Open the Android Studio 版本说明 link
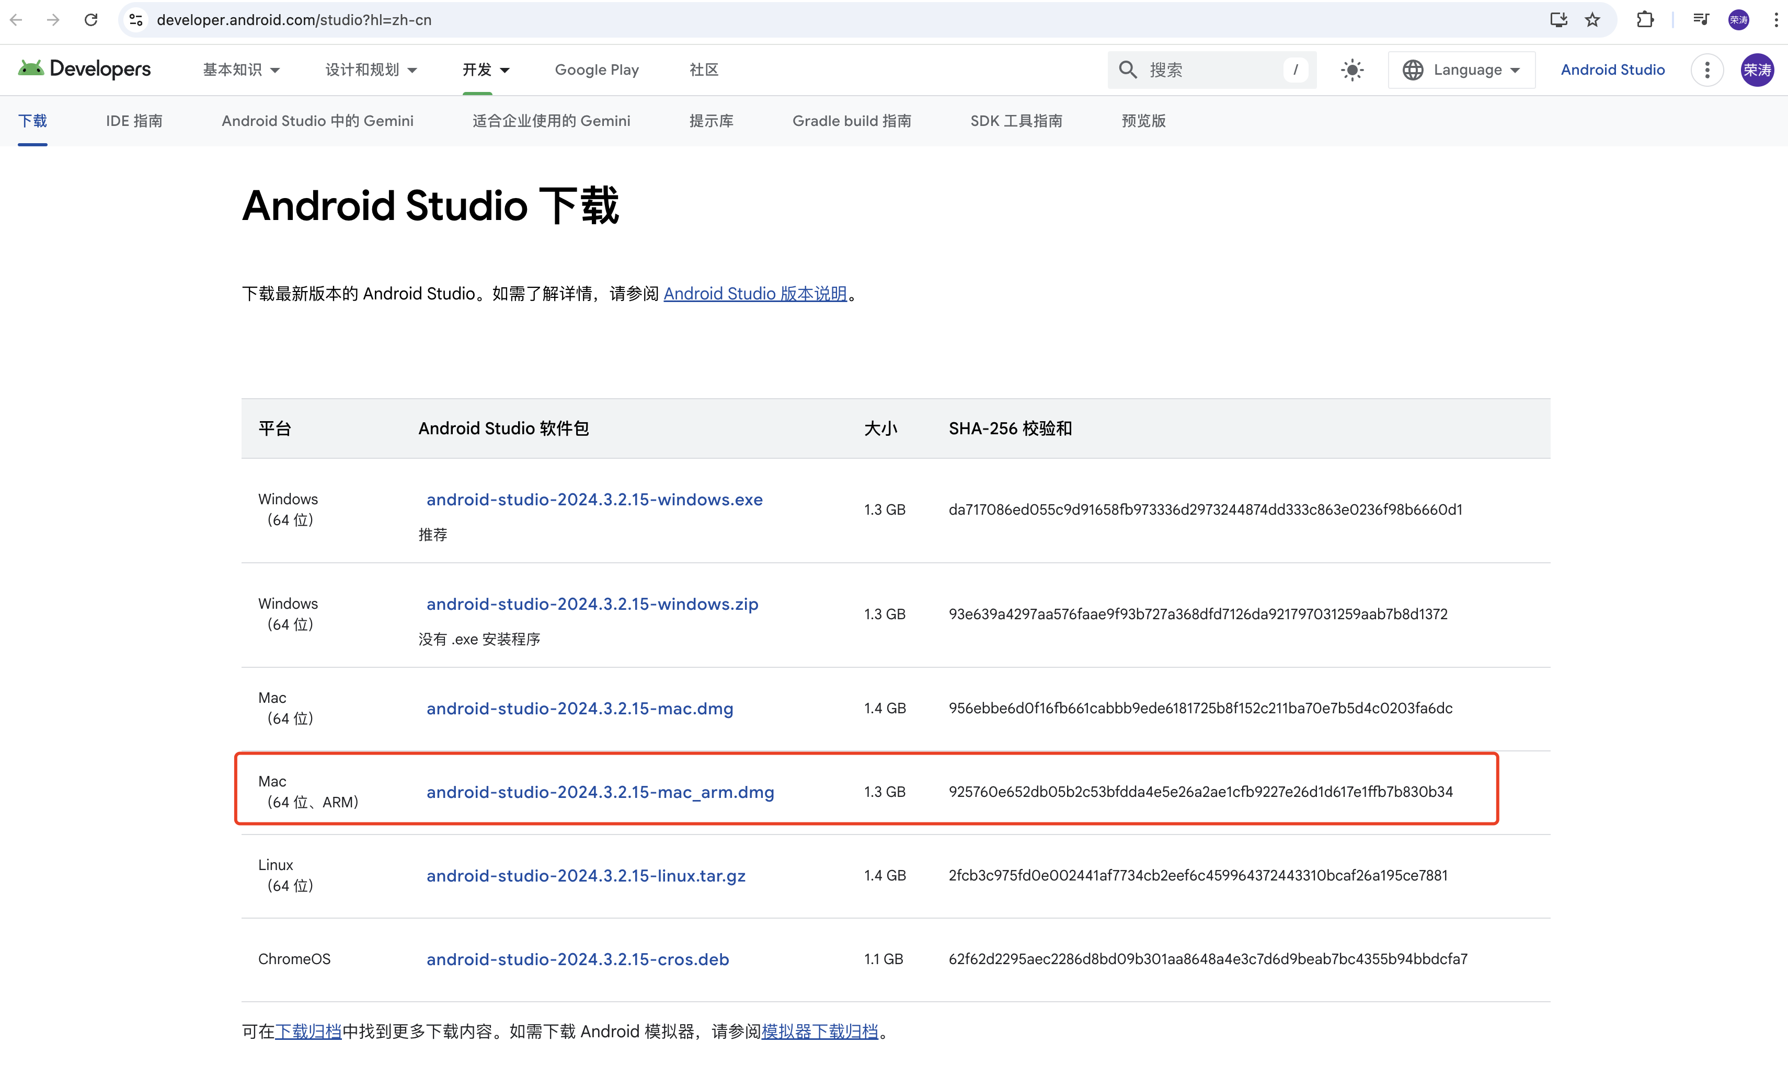 754,293
